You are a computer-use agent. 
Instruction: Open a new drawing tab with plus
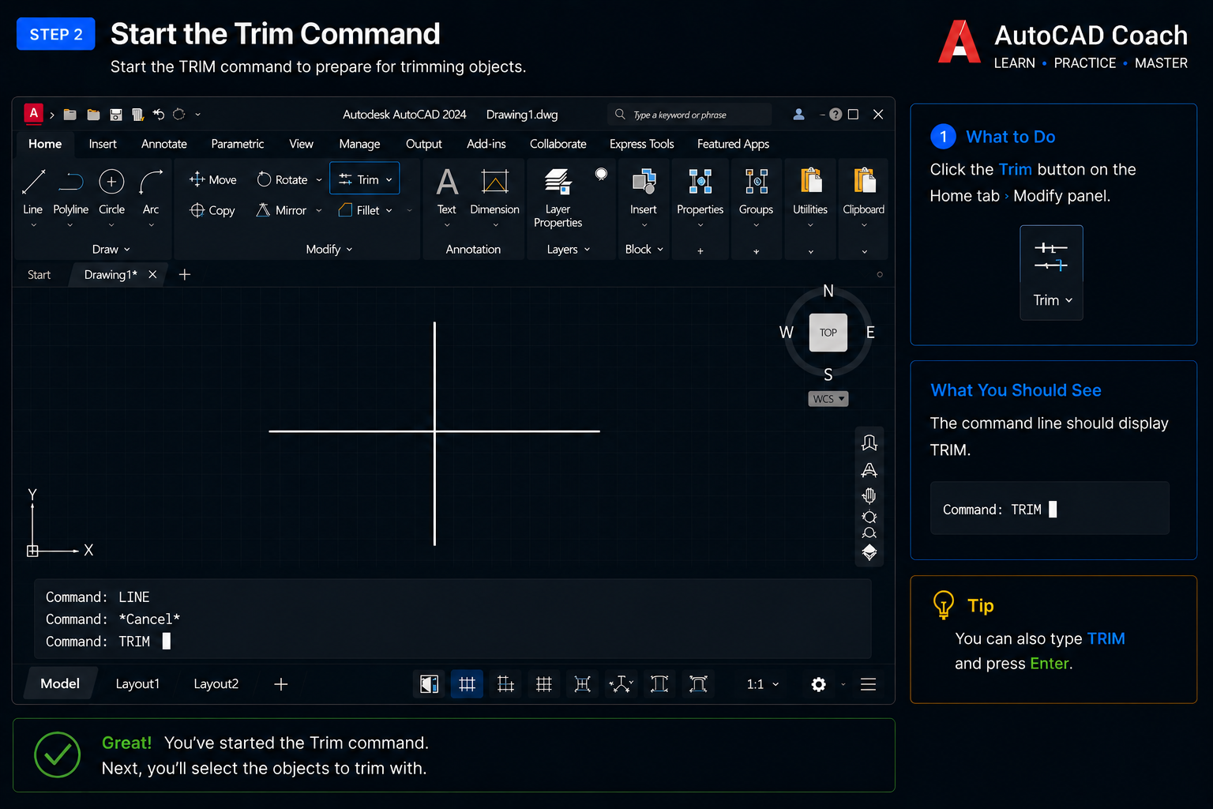(185, 275)
